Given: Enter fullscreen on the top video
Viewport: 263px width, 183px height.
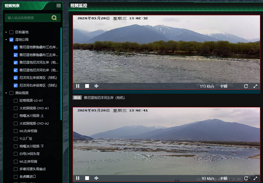Looking at the screenshot, I should (x=255, y=86).
